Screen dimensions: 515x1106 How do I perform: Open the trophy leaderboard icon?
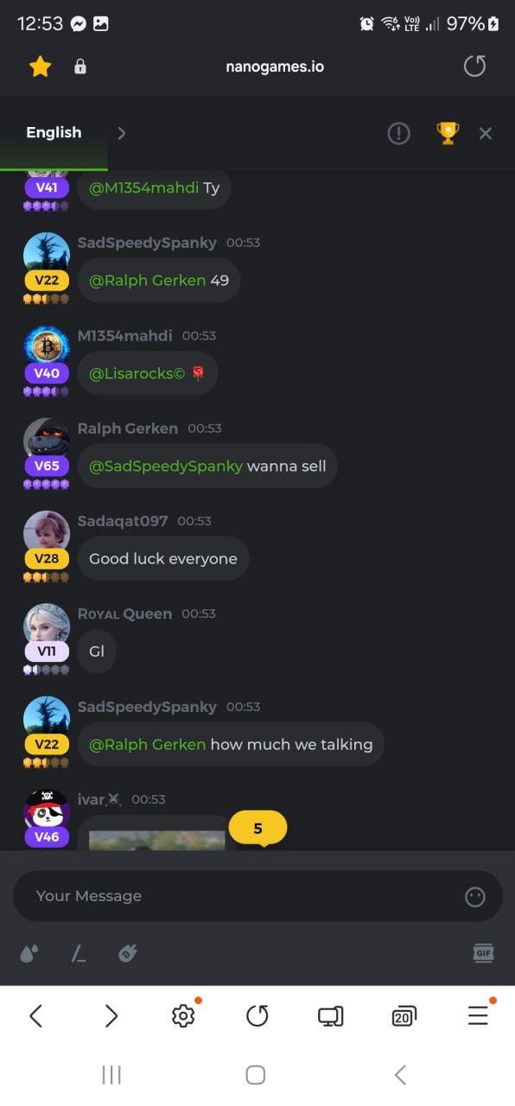pos(448,132)
